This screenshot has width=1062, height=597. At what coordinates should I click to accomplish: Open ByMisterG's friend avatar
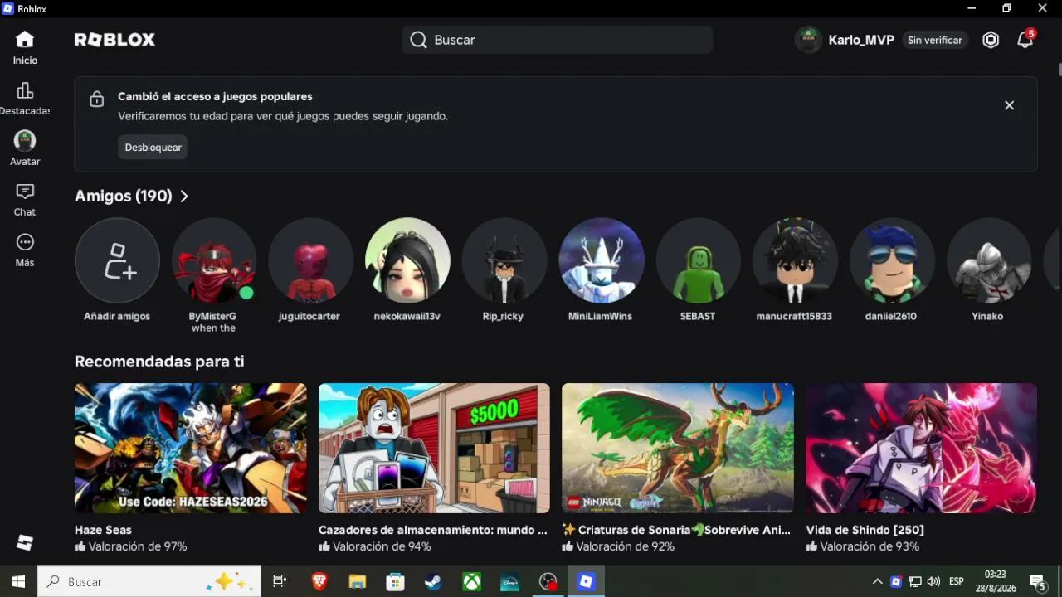pos(214,260)
